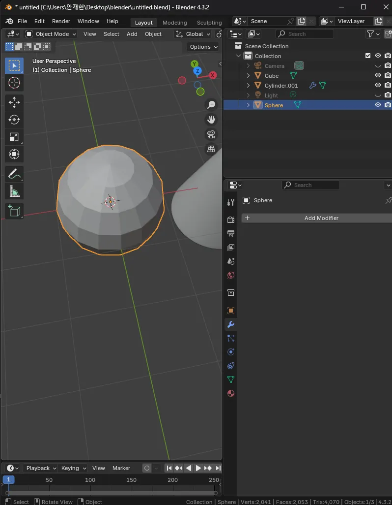
Task: Open the Object Mode dropdown
Action: 51,34
